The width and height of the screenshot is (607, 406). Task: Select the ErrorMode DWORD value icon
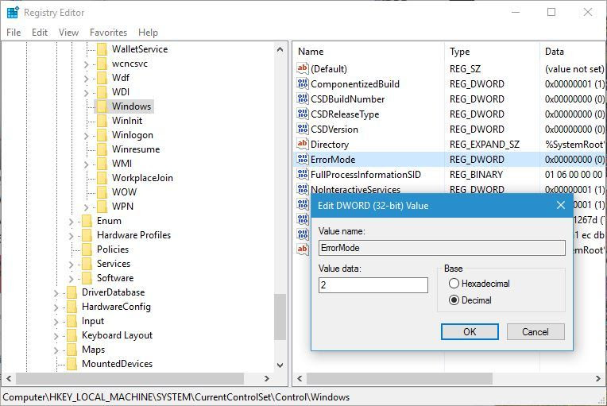point(303,159)
